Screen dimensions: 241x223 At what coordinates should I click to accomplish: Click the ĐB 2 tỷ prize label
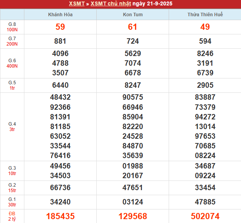click(12, 216)
